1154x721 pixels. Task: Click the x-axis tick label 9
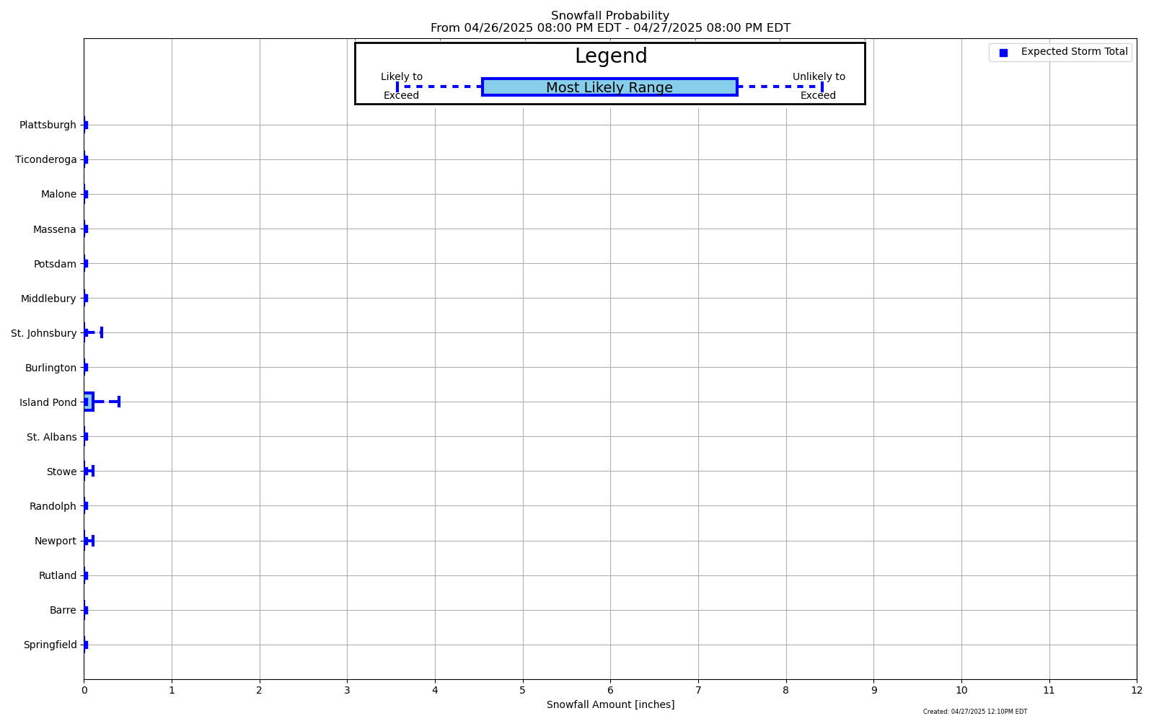(x=874, y=691)
